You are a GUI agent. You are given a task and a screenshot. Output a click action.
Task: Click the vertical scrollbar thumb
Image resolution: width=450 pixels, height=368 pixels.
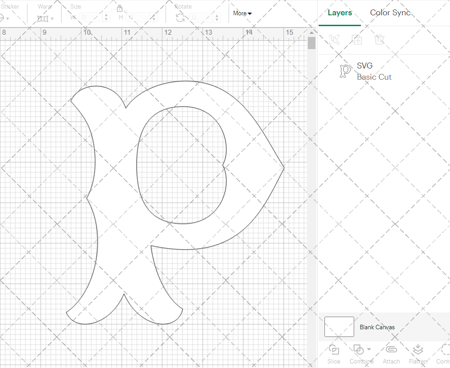point(311,43)
